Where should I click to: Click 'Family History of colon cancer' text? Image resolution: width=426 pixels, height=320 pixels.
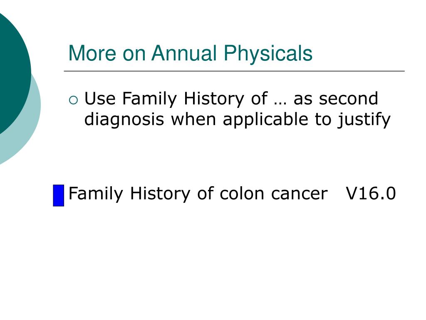coord(198,194)
